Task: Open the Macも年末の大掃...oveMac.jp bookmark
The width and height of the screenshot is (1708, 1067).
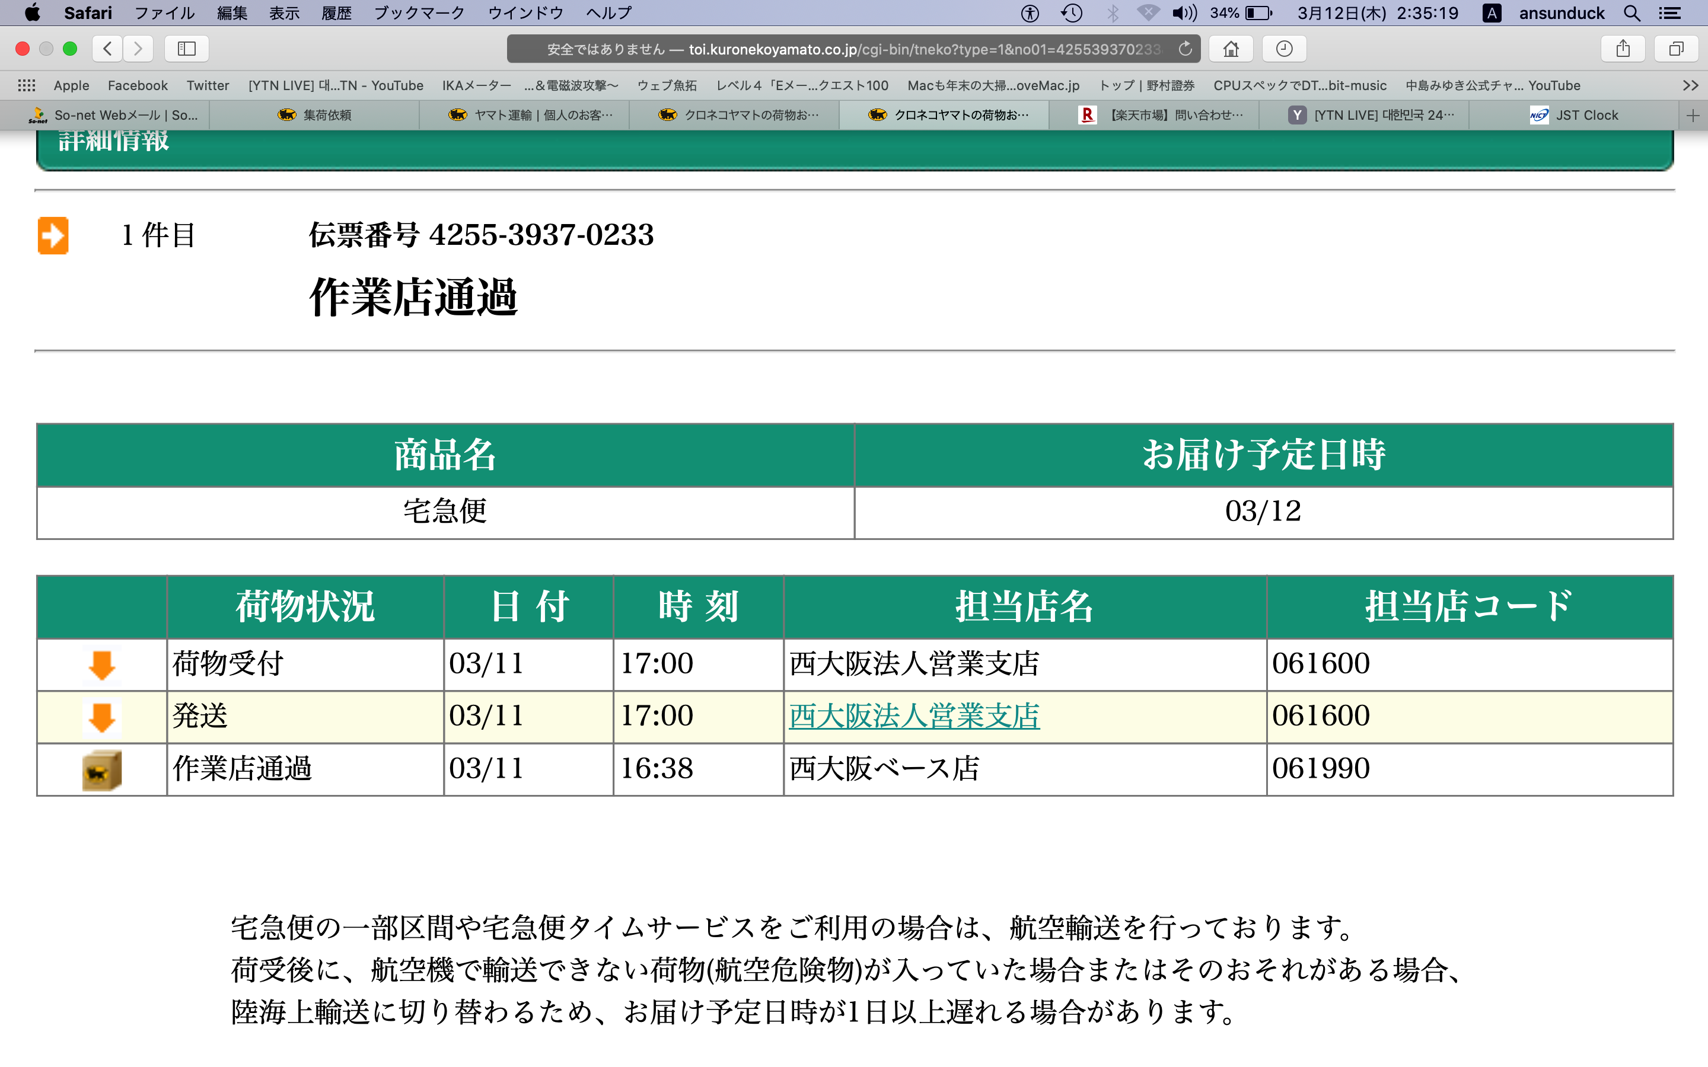Action: point(994,85)
